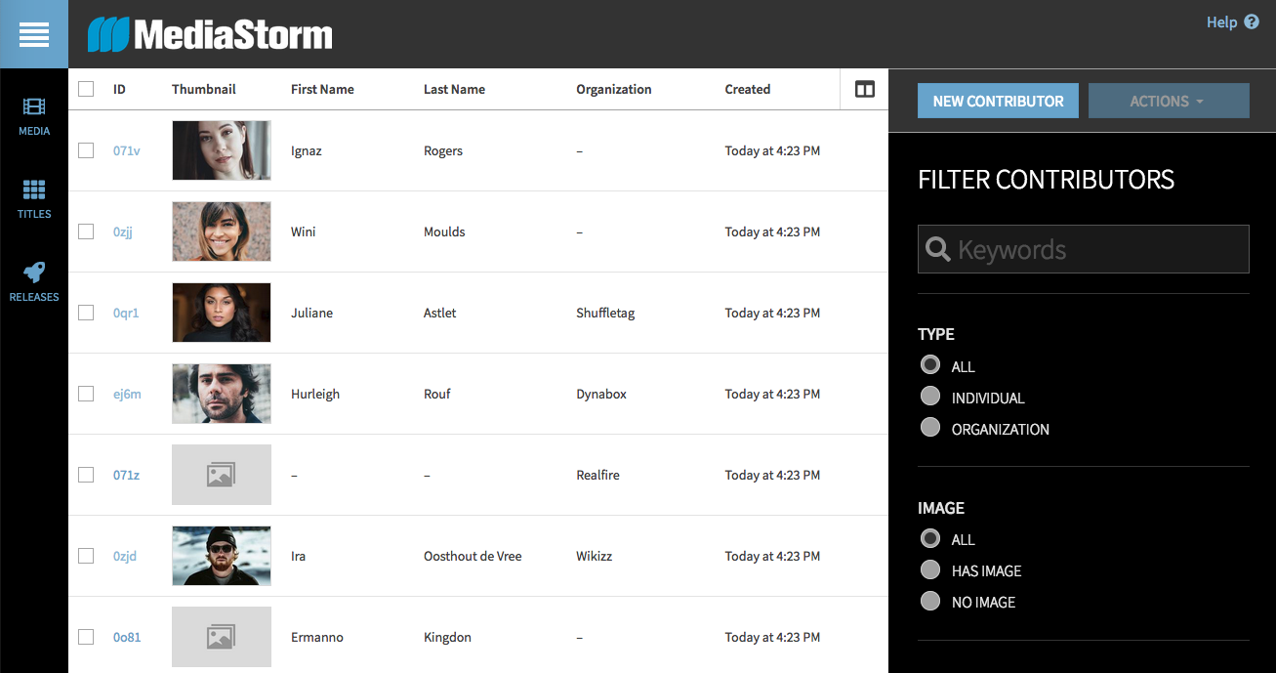Image resolution: width=1276 pixels, height=673 pixels.
Task: Toggle the select-all checkbox in table header
Action: point(86,89)
